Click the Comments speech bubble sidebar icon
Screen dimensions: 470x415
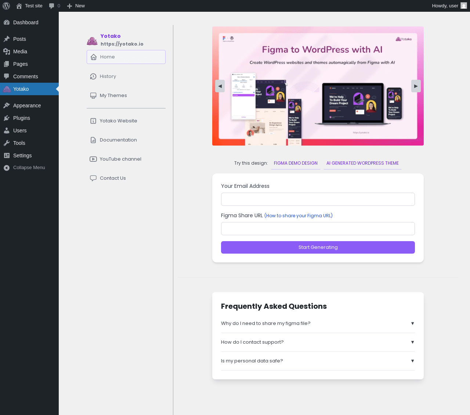pos(7,76)
